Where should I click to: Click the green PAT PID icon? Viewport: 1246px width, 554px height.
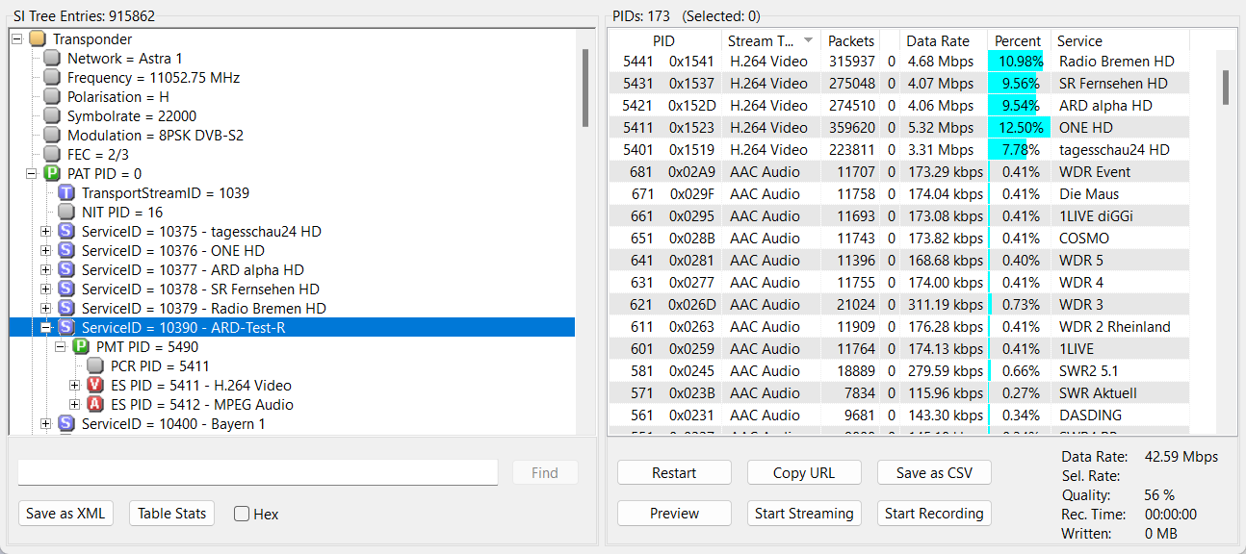[52, 174]
